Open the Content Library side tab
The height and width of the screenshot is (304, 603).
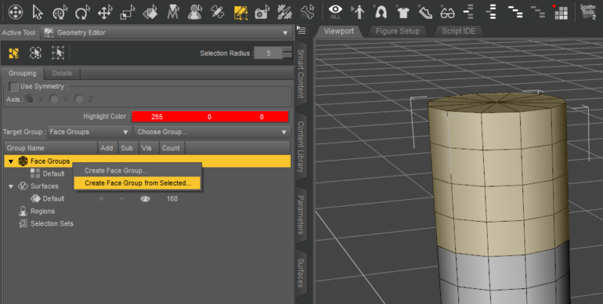[300, 147]
